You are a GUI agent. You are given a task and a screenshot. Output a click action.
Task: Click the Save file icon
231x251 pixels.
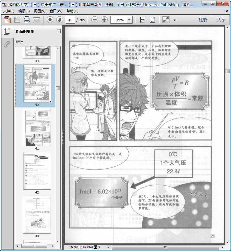point(17,20)
